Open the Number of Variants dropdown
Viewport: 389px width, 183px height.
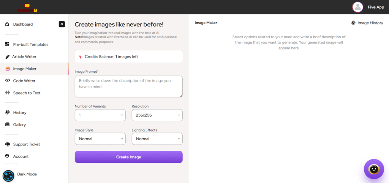pyautogui.click(x=100, y=115)
